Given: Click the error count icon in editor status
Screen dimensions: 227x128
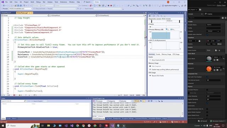Looking at the screenshot, I should (x=14, y=95).
